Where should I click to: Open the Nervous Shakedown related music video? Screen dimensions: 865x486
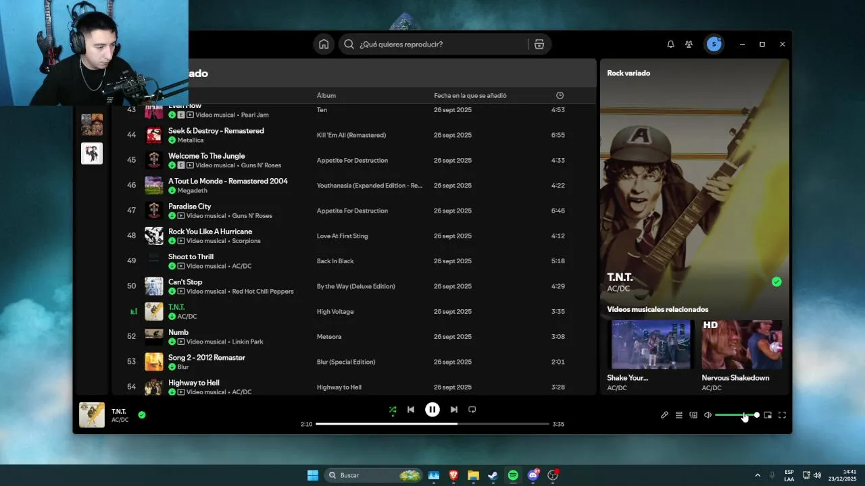pyautogui.click(x=742, y=345)
